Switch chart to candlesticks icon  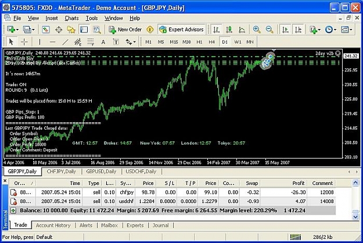229,30
